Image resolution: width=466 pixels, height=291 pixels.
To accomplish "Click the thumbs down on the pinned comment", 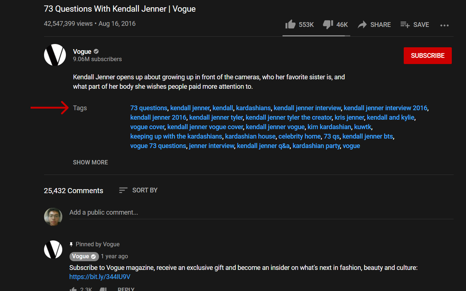I will 103,288.
